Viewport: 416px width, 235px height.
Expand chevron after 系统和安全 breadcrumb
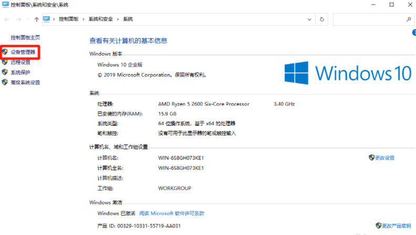(118, 19)
